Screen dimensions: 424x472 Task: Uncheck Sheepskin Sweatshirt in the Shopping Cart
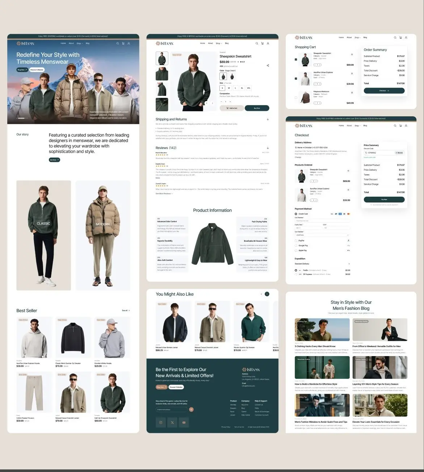tap(296, 59)
